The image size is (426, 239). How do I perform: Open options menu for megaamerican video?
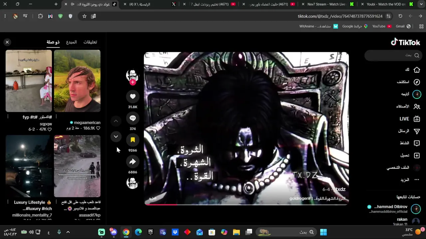[56, 117]
